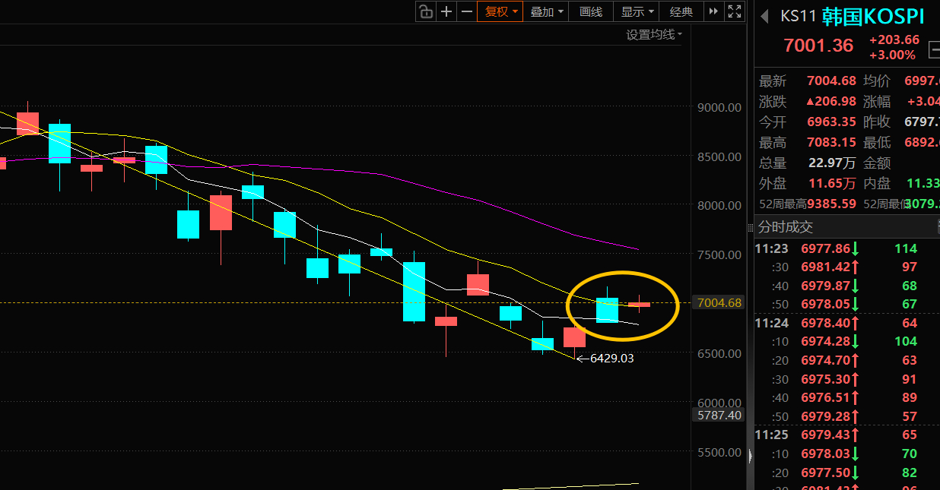Click 最高 value 7083.15

click(x=830, y=143)
